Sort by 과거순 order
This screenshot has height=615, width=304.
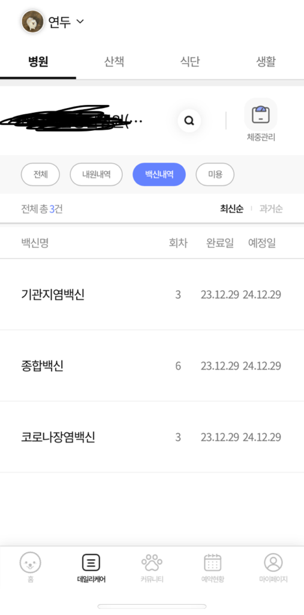pyautogui.click(x=271, y=208)
